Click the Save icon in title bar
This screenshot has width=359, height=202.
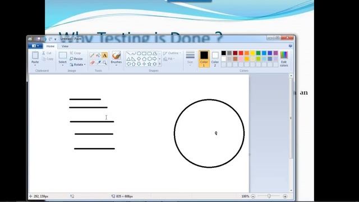click(39, 39)
